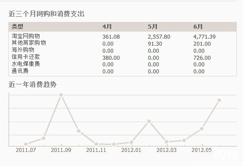The width and height of the screenshot is (243, 166).
Task: Click the 4,771.39 Taobao June value
Action: [204, 37]
